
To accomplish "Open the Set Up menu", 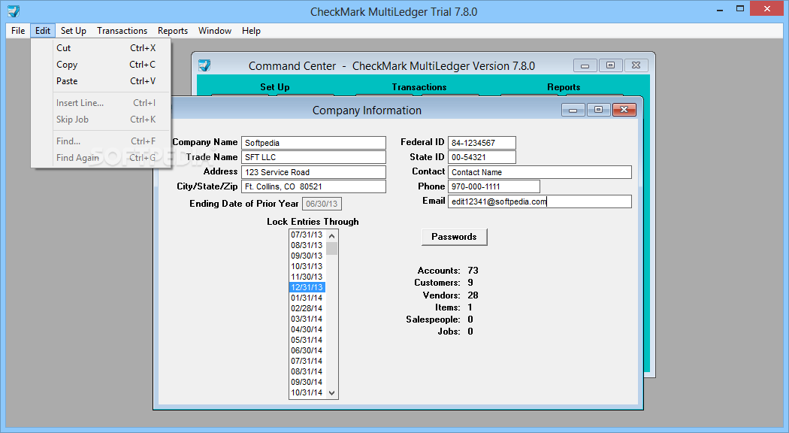I will 74,31.
